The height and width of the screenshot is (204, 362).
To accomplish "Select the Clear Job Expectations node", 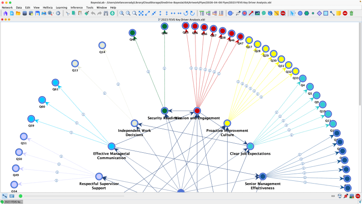I will tap(250, 146).
